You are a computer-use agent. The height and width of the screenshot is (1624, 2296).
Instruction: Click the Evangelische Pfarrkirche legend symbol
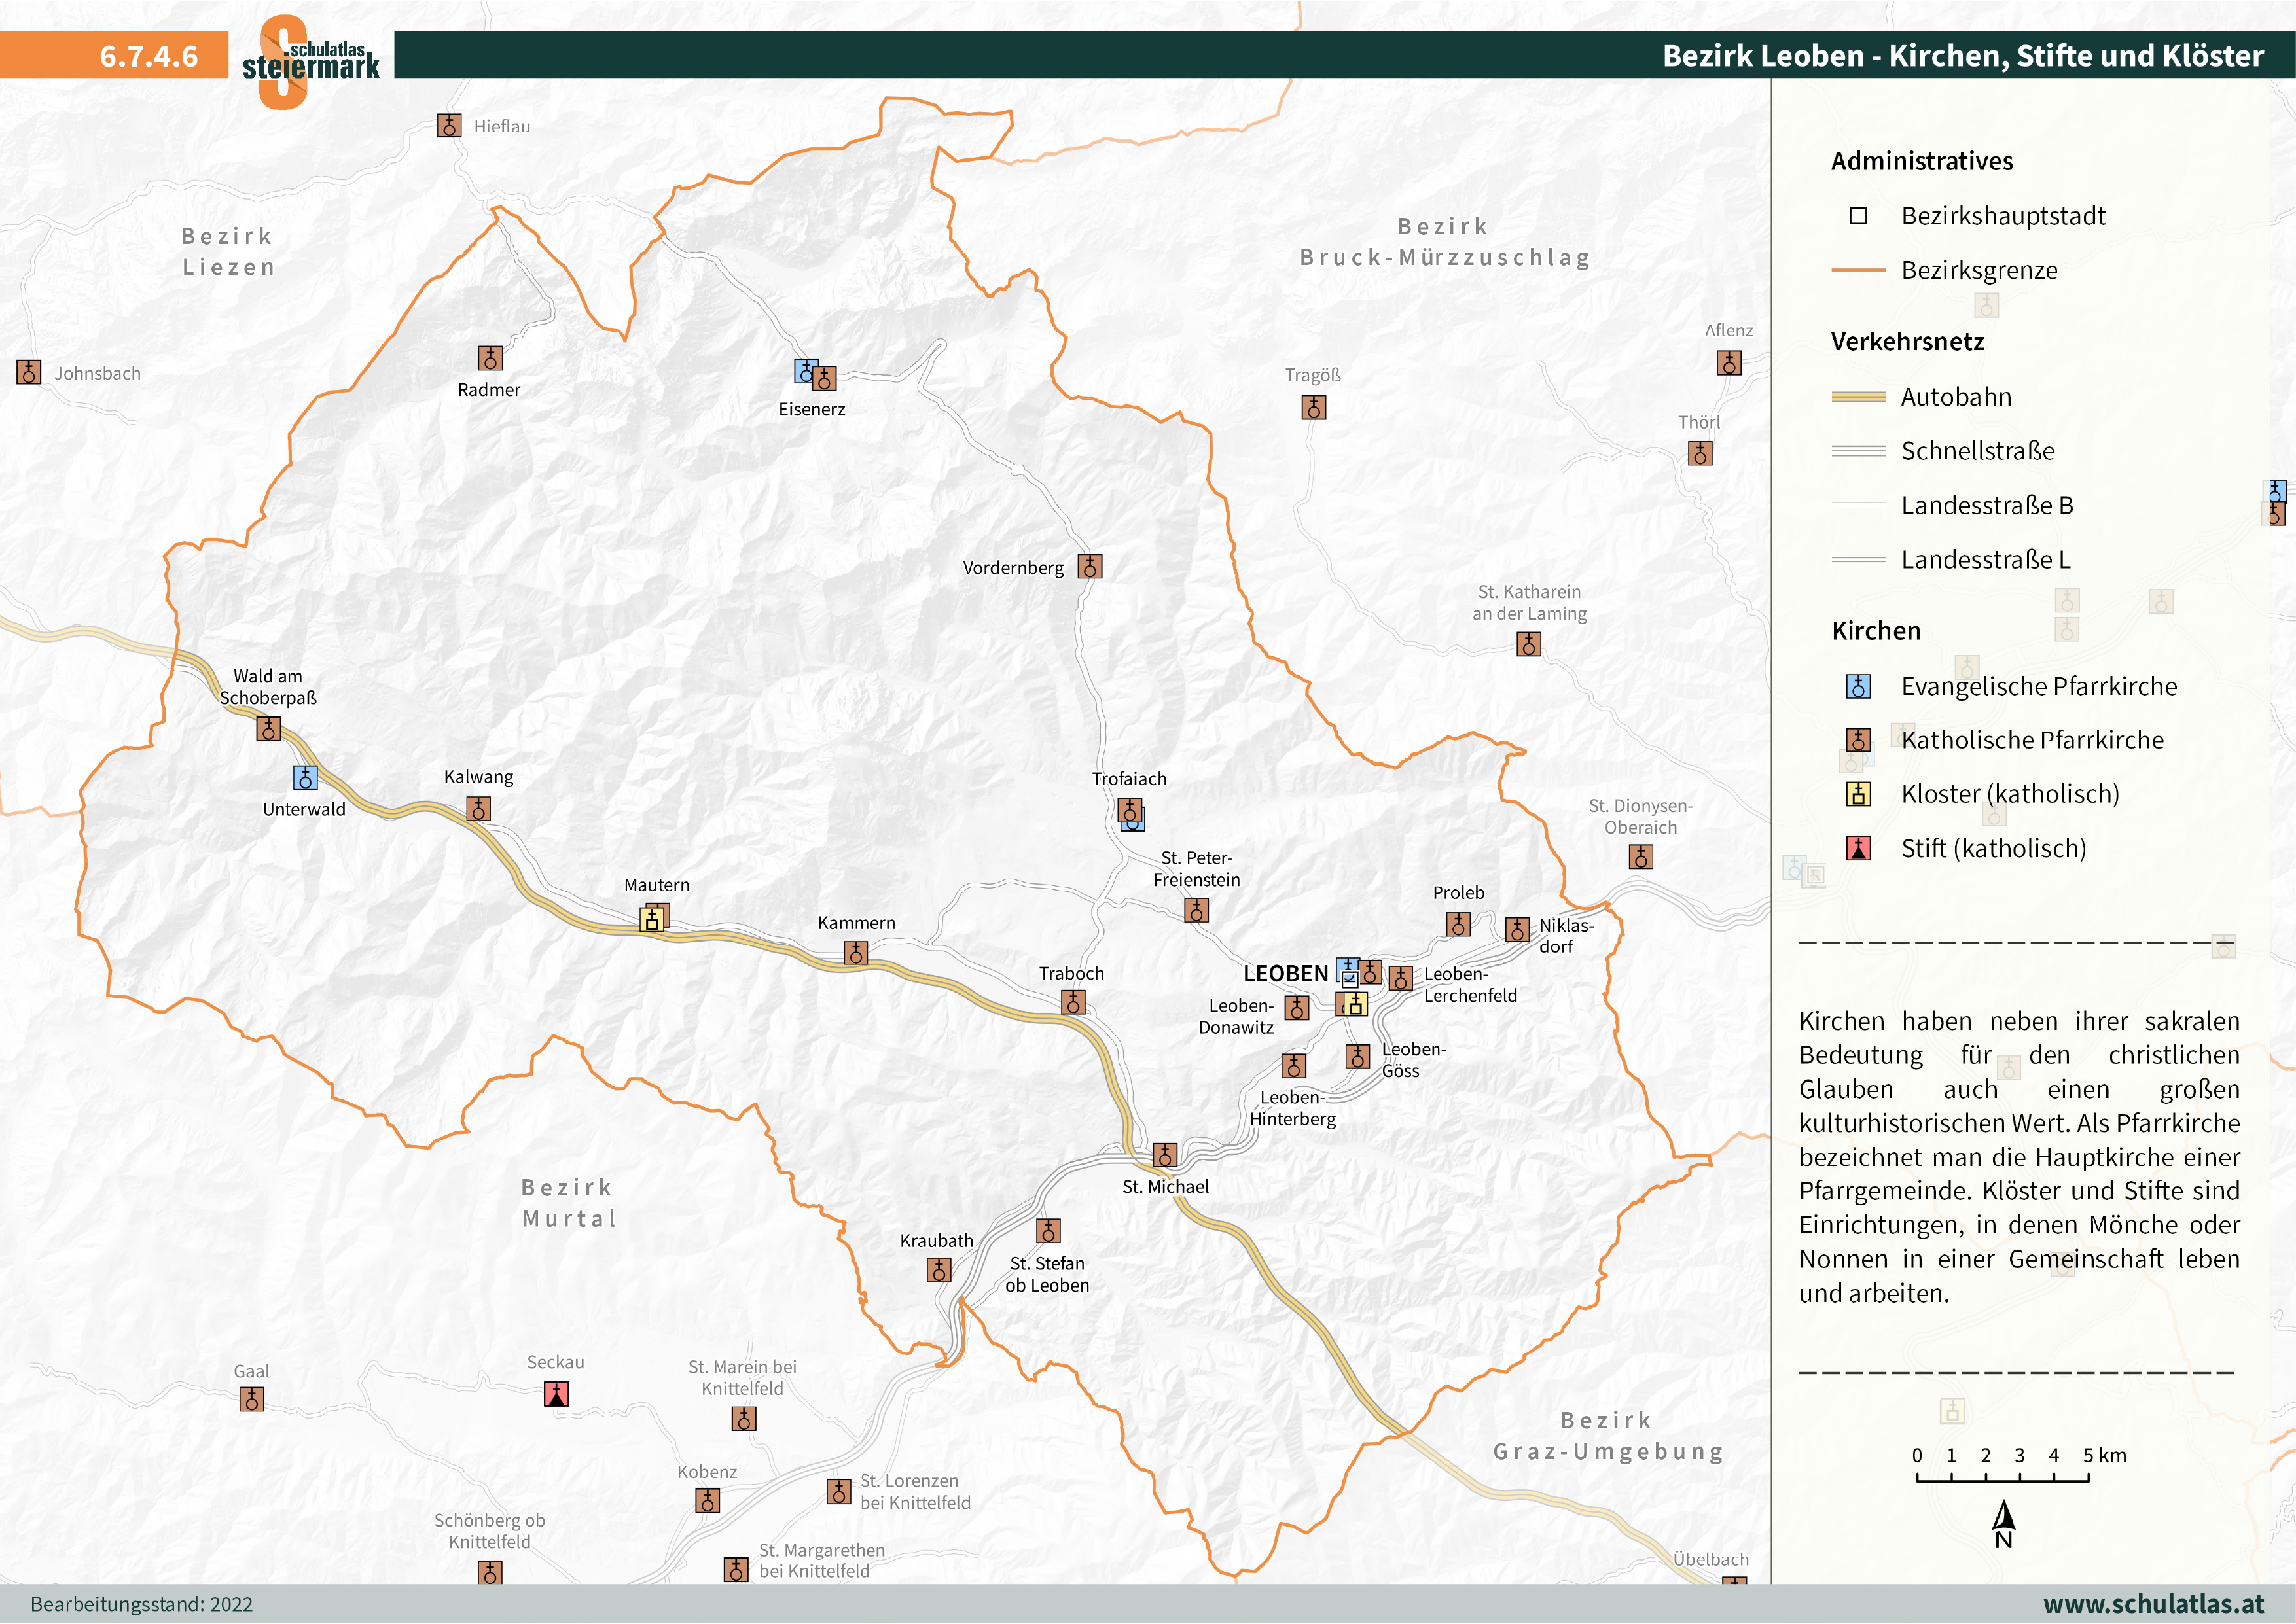point(1858,686)
